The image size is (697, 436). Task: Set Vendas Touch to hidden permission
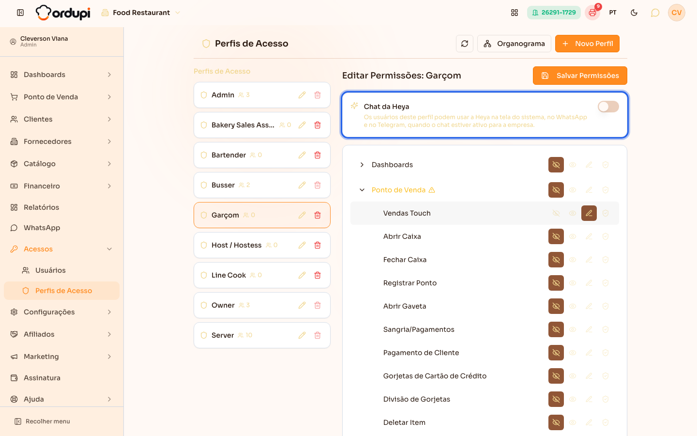(x=556, y=213)
